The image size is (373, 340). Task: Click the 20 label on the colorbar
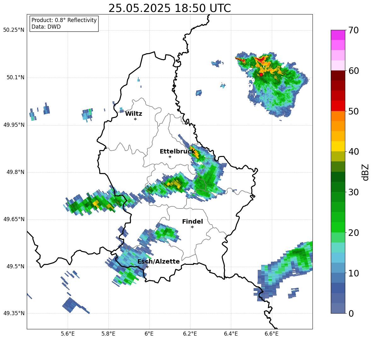(x=353, y=233)
